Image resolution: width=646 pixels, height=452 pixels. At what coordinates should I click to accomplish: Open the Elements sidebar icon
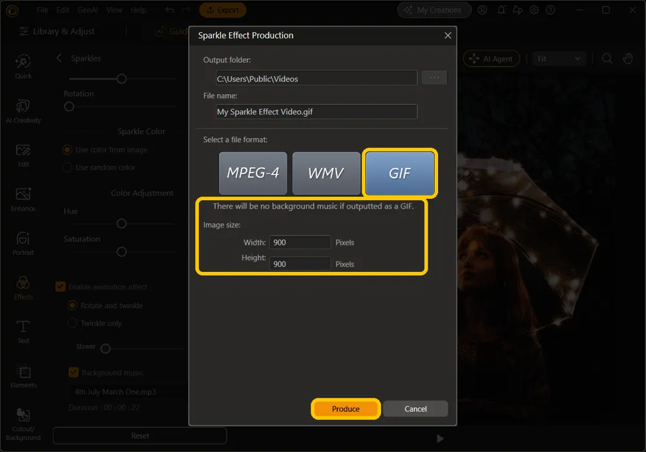[x=23, y=376]
